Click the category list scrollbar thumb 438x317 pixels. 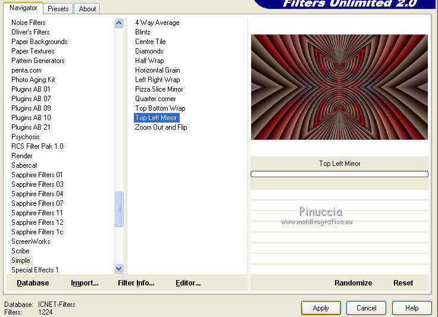(x=118, y=208)
